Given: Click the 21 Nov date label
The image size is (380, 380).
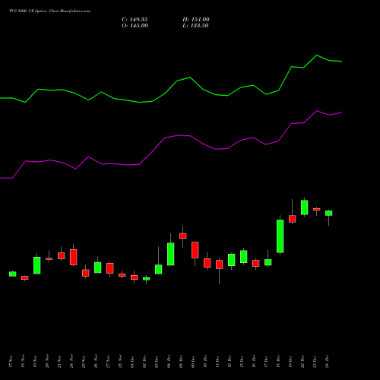Looking at the screenshot, I should [x=59, y=362].
